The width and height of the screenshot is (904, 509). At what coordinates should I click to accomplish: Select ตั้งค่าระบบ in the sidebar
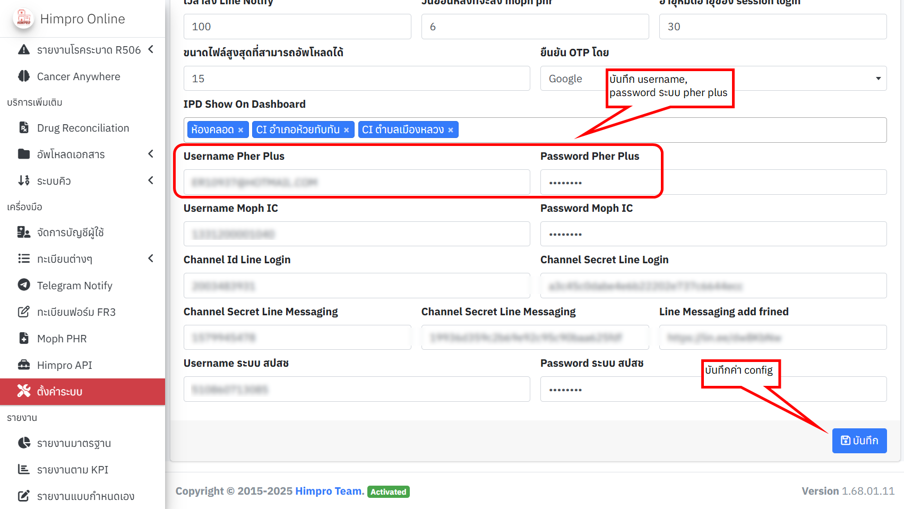[x=58, y=391]
